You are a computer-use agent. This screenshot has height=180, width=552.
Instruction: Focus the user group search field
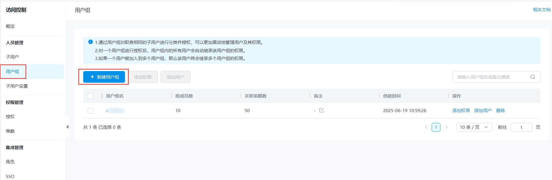(x=497, y=77)
